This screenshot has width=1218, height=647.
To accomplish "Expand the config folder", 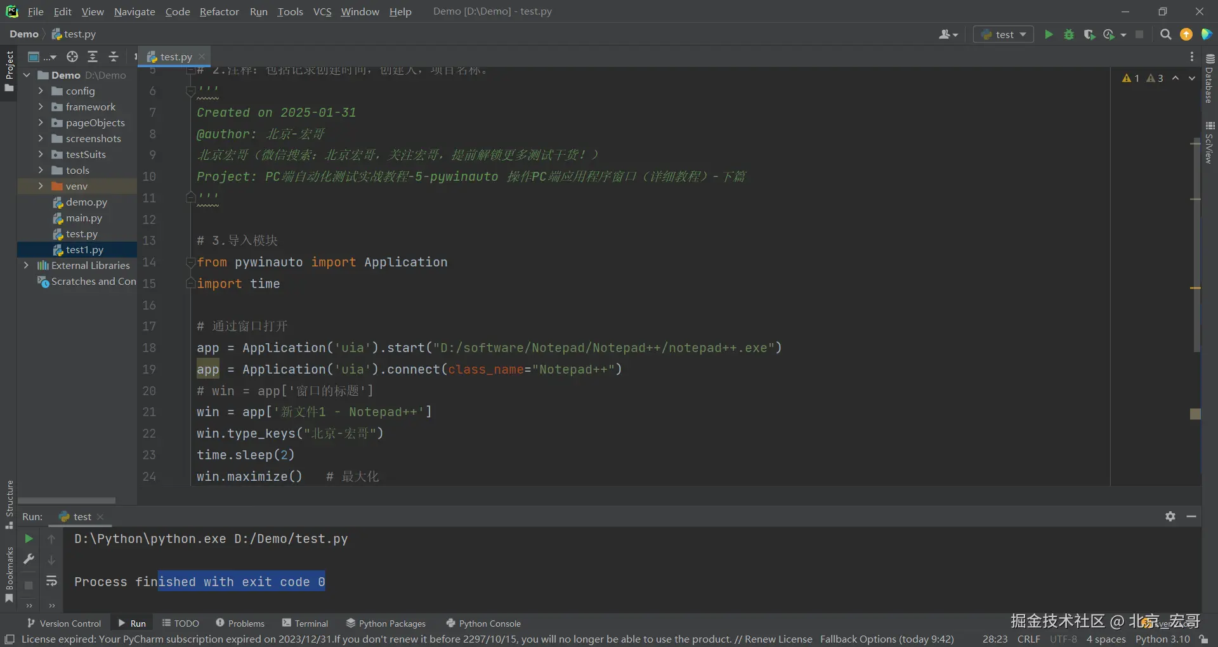I will point(41,91).
